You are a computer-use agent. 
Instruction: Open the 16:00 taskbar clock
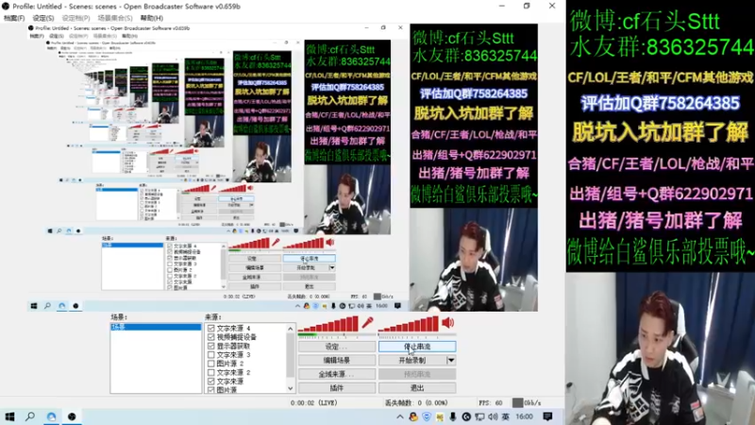(x=525, y=416)
